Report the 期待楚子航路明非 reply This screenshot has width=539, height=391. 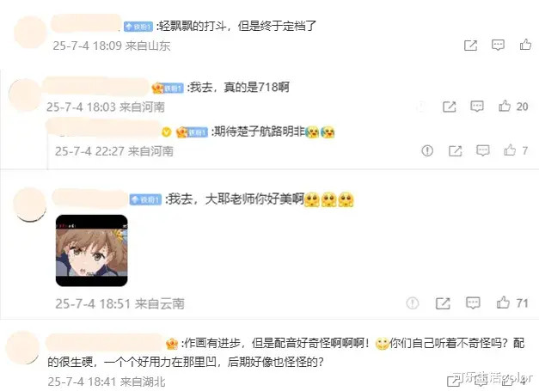(x=427, y=150)
